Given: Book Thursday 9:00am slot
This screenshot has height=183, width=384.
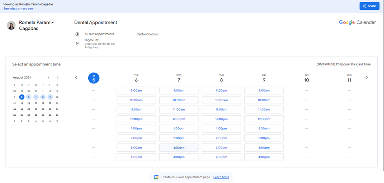Looking at the screenshot, I should [221, 91].
